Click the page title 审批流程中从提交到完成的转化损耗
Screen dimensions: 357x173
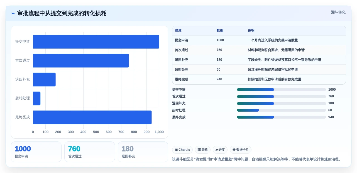tap(62, 13)
